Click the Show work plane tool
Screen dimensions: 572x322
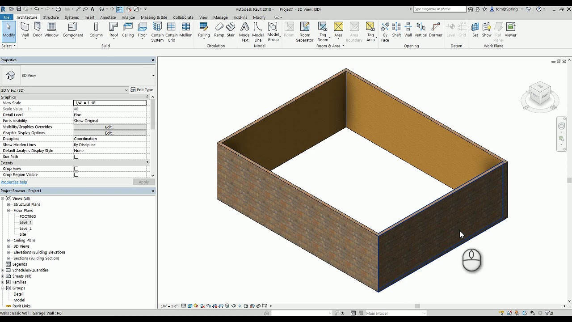click(x=487, y=30)
